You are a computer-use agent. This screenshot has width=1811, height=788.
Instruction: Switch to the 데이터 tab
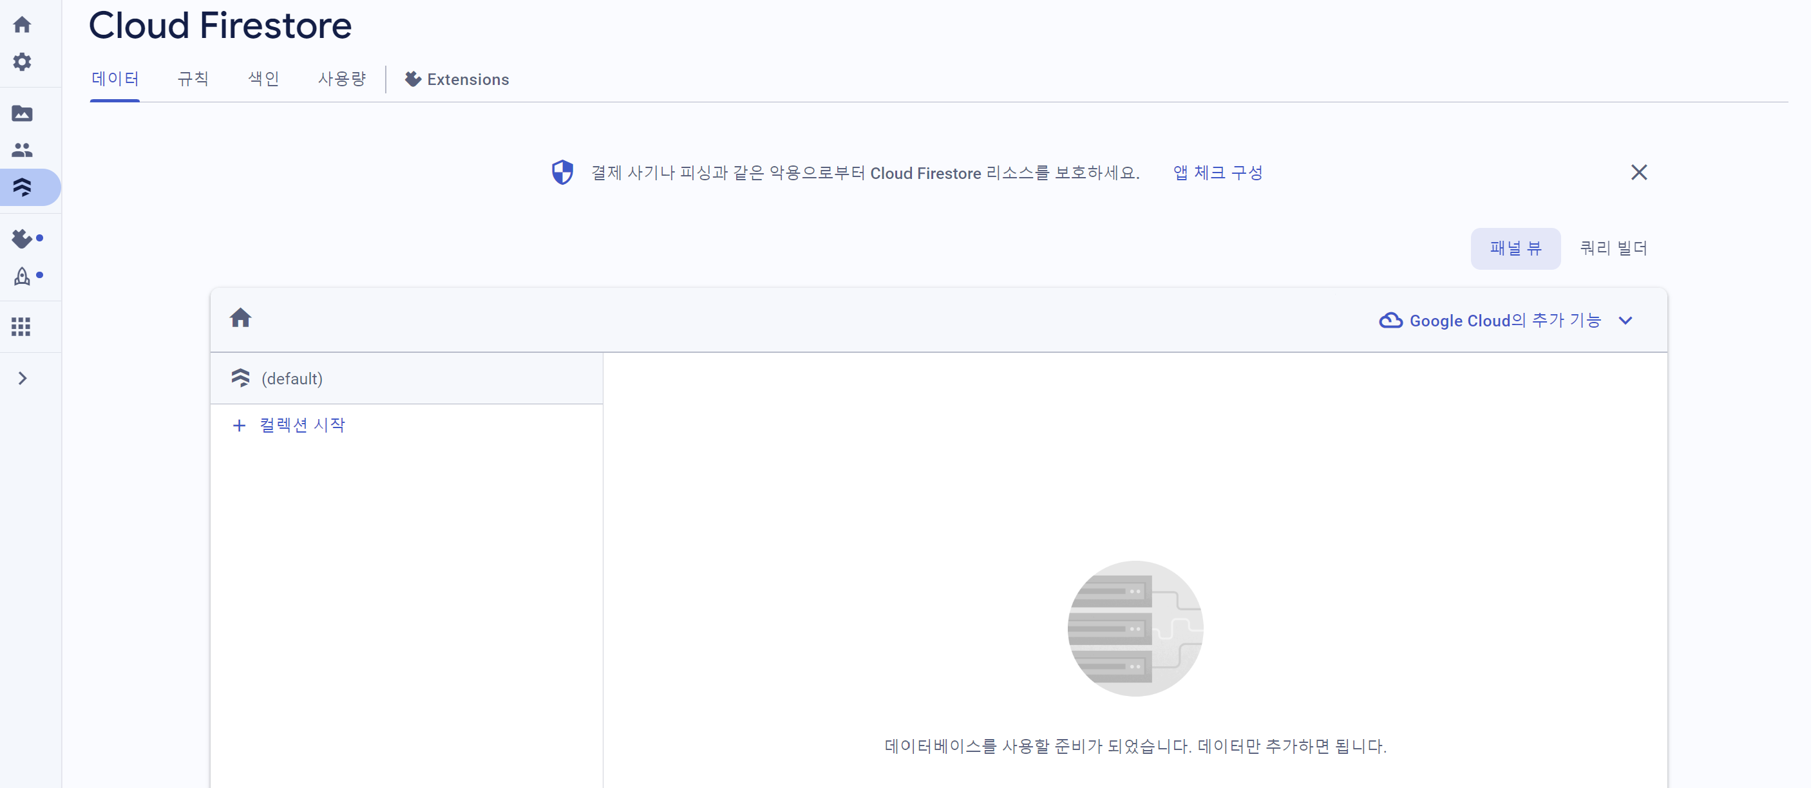pyautogui.click(x=115, y=79)
